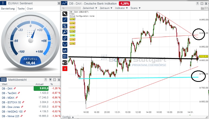
Task: Click the green 9.815,0 DAX value cell
Action: (x=41, y=88)
